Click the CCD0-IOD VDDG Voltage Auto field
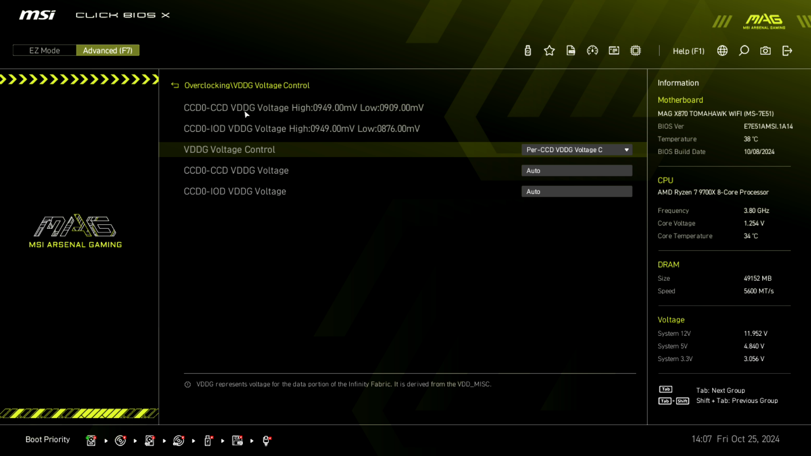The height and width of the screenshot is (456, 811). pyautogui.click(x=577, y=191)
